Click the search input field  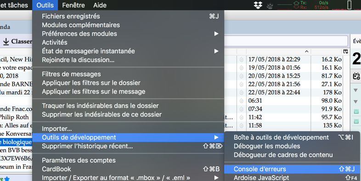[x=286, y=41]
